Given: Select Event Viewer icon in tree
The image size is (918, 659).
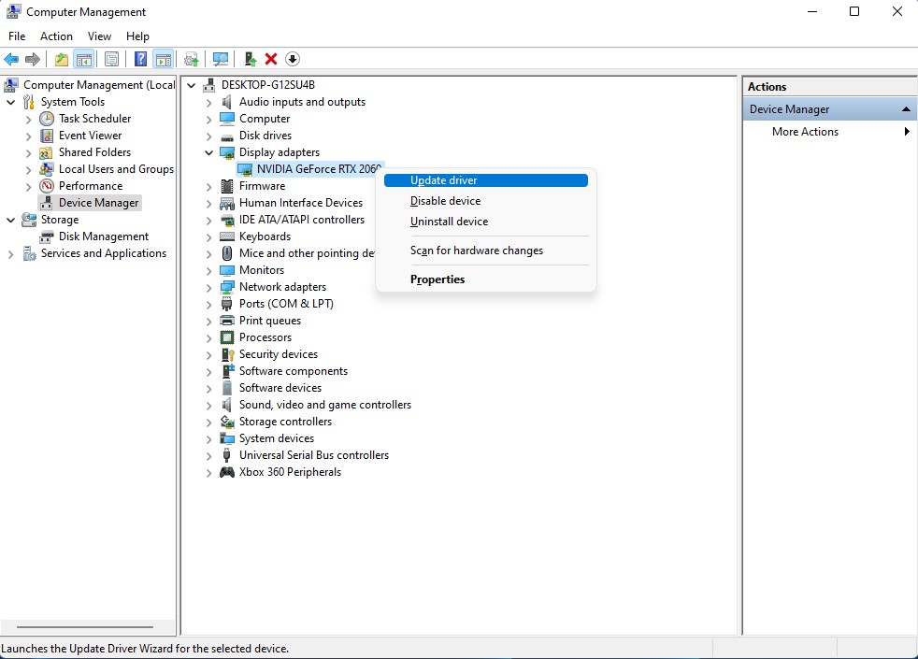Looking at the screenshot, I should (46, 136).
